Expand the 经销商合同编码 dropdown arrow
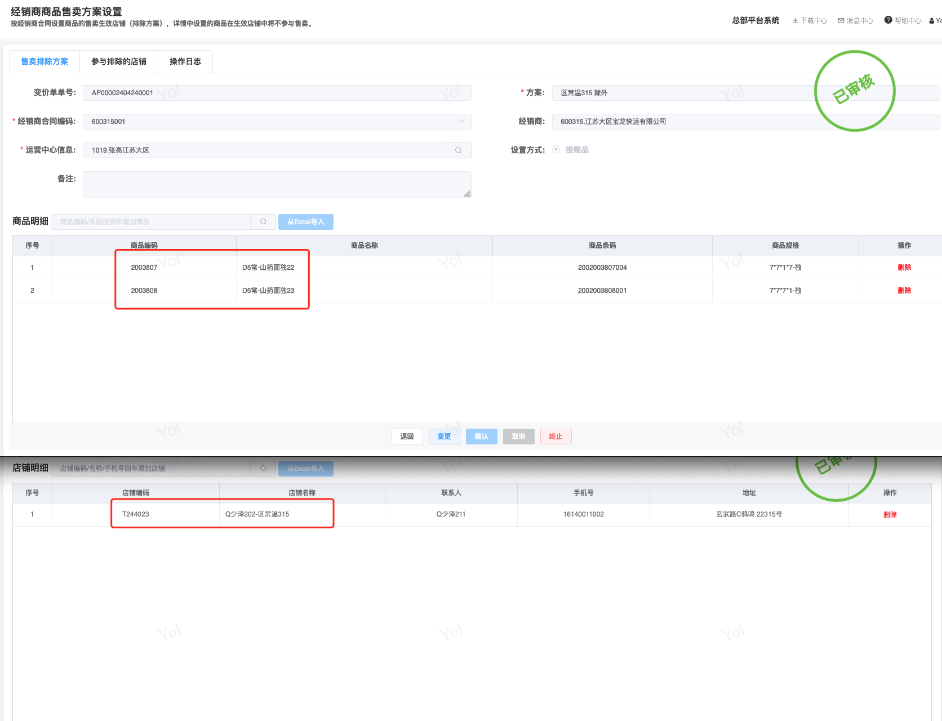The width and height of the screenshot is (942, 721). (x=461, y=122)
